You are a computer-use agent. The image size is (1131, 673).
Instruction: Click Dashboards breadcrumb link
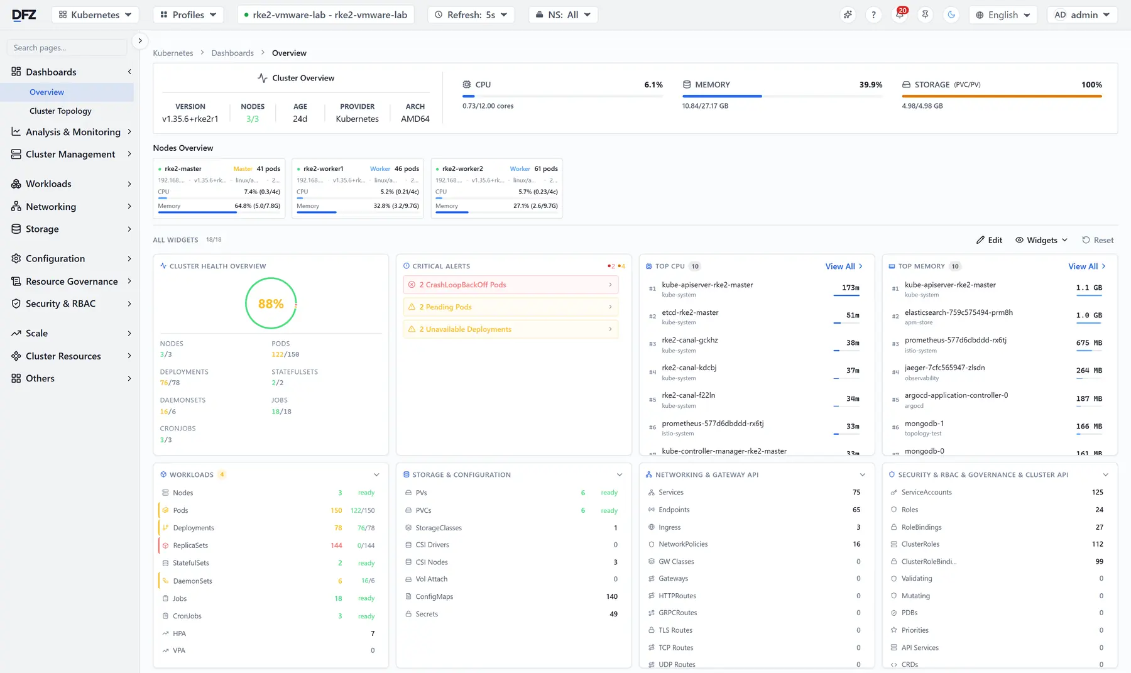point(232,53)
